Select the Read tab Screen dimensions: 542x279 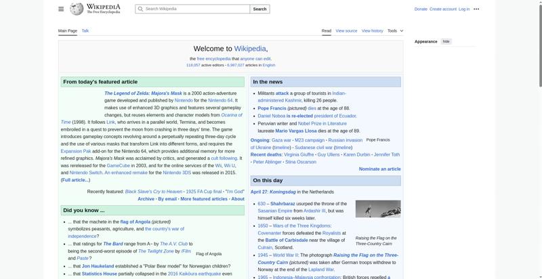coord(327,30)
